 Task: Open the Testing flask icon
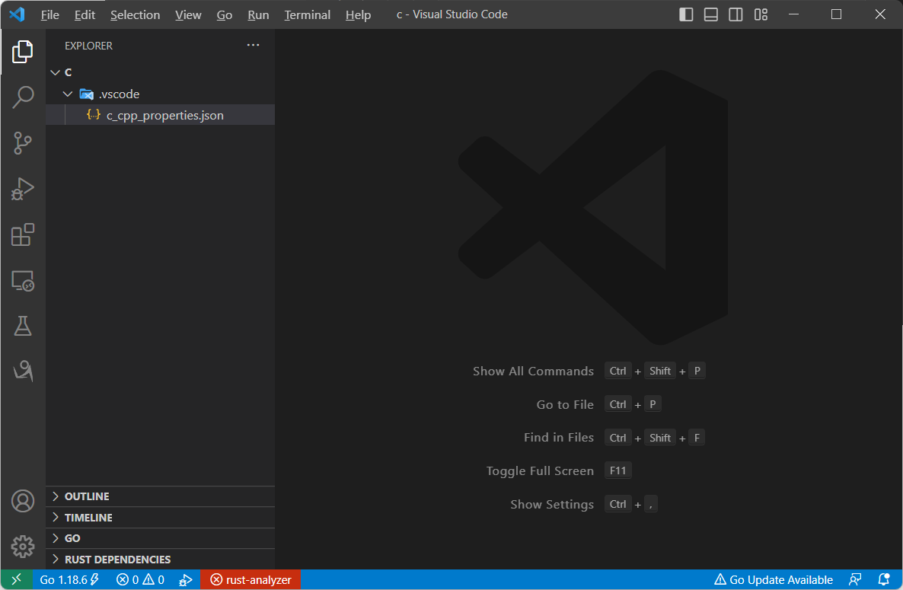pyautogui.click(x=22, y=326)
